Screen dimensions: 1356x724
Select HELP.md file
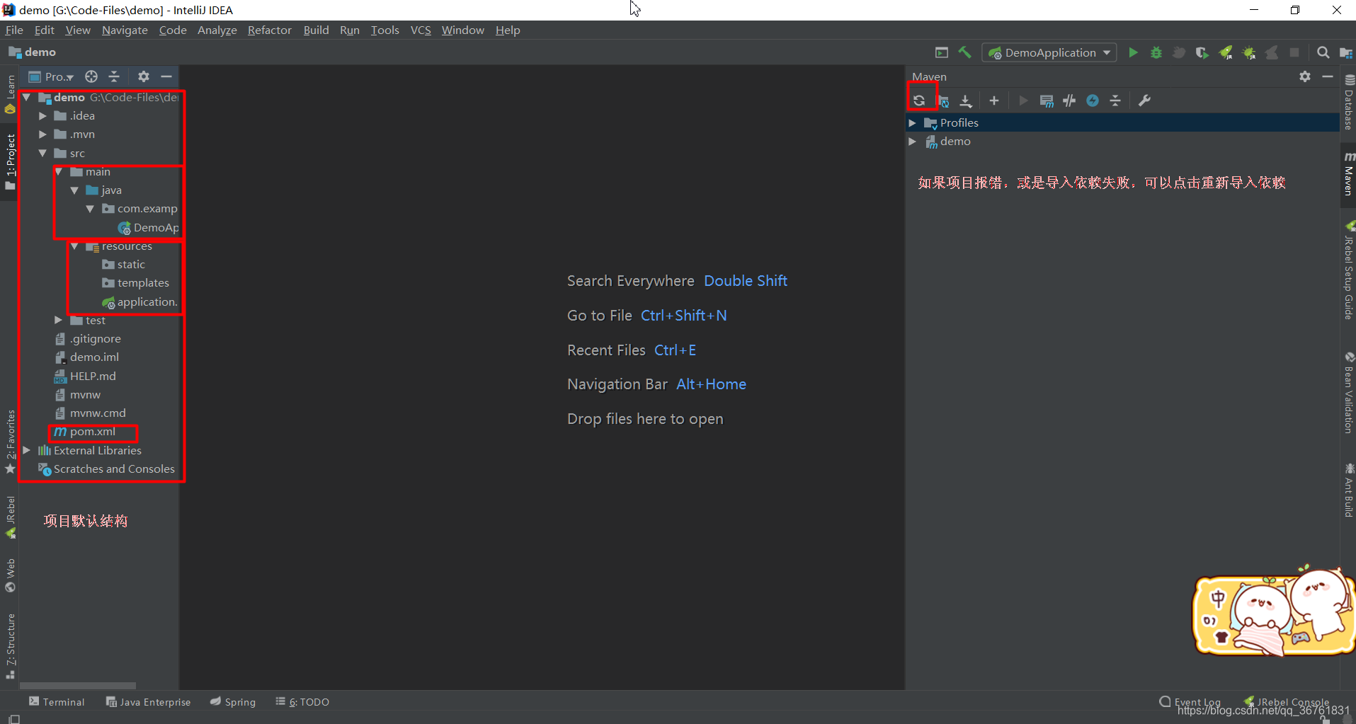tap(85, 376)
